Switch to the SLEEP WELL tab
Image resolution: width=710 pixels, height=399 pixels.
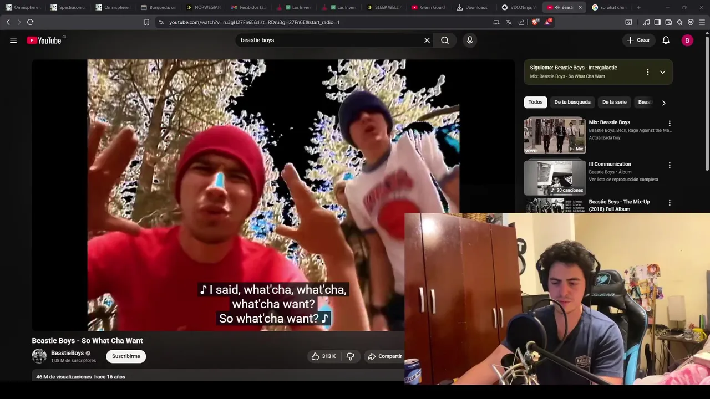[385, 7]
